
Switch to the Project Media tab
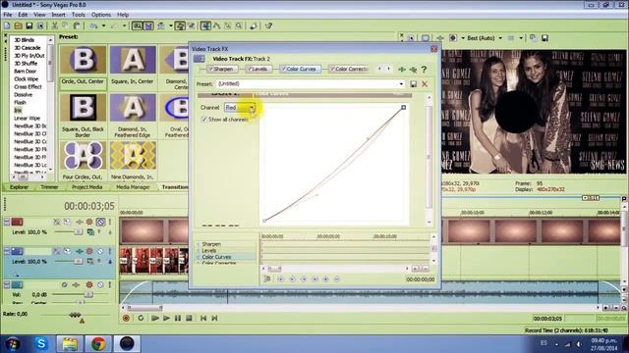pos(87,187)
